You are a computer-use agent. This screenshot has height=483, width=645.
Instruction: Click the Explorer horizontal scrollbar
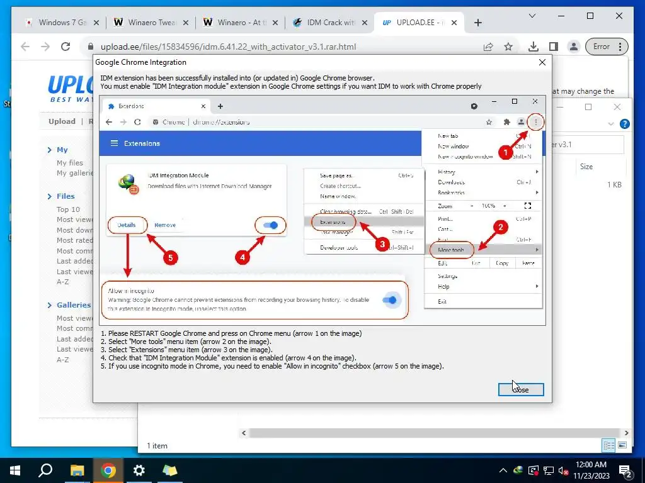(x=434, y=433)
